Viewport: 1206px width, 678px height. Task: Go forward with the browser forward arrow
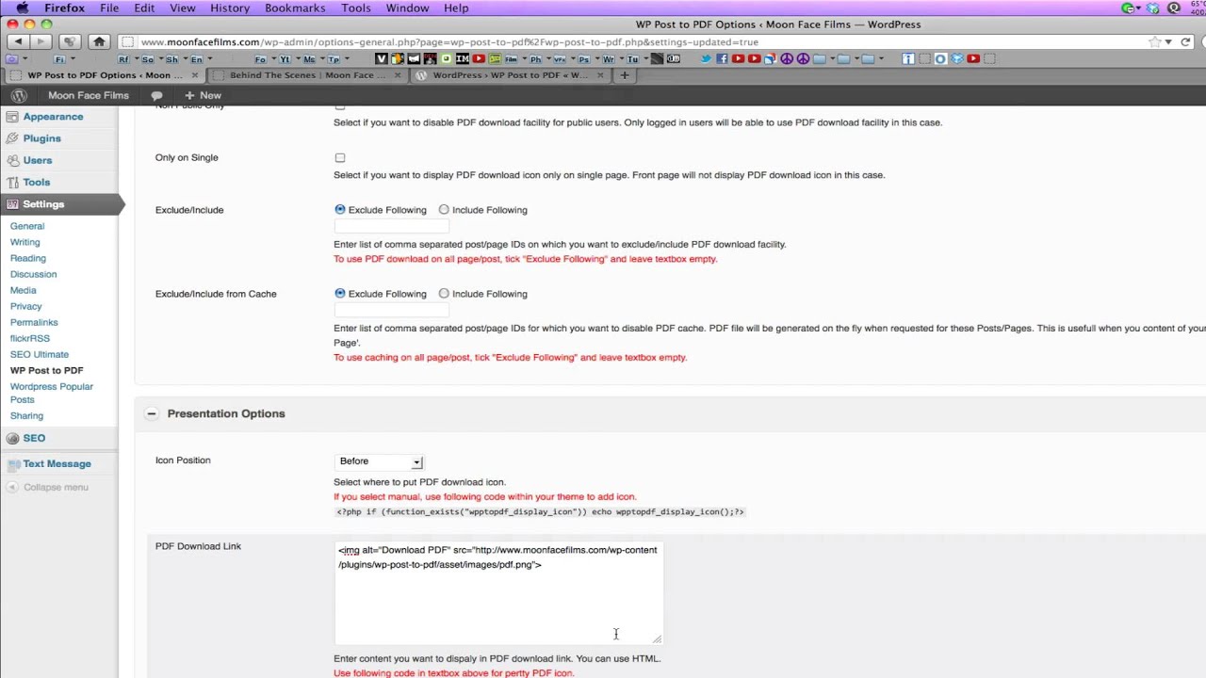(x=41, y=41)
